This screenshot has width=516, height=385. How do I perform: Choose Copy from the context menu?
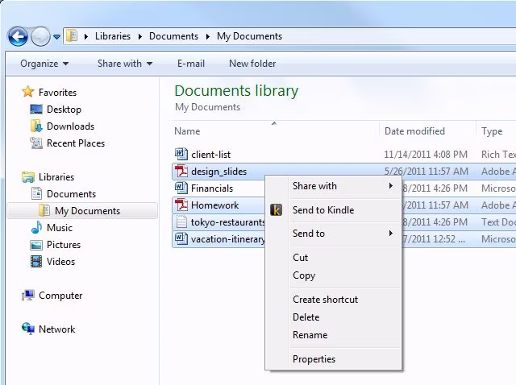pyautogui.click(x=334, y=275)
